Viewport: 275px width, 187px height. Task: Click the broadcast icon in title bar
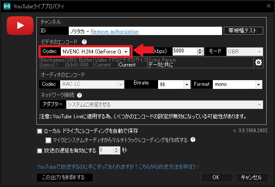(7, 5)
